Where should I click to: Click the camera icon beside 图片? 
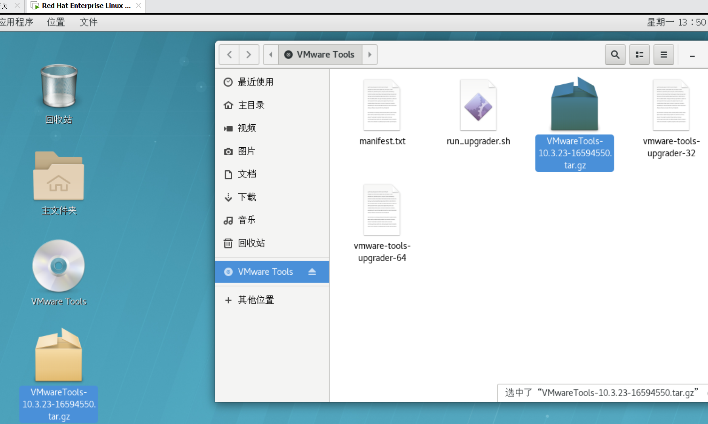point(228,151)
